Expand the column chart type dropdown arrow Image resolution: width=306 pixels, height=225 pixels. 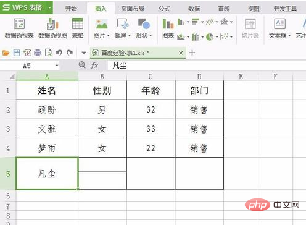[x=188, y=22]
